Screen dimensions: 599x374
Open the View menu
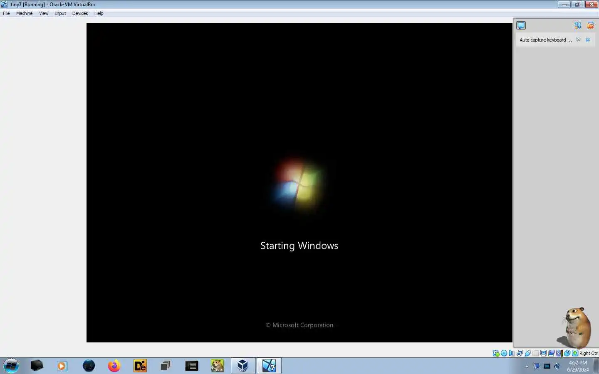tap(44, 13)
